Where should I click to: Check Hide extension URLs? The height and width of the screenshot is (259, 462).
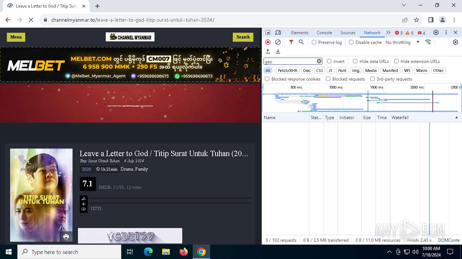coord(396,61)
